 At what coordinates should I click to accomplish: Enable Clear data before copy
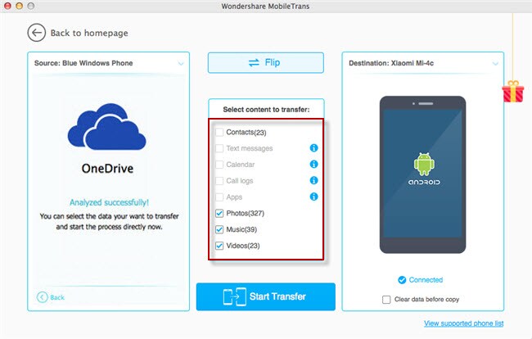click(386, 300)
